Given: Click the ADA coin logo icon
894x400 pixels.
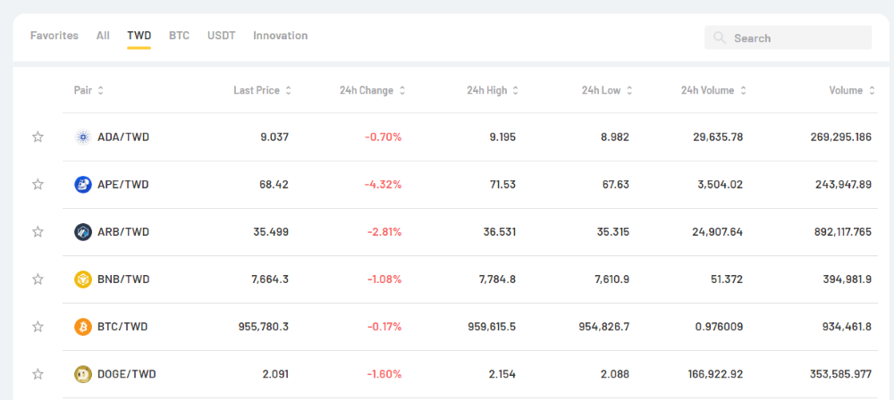Looking at the screenshot, I should tap(83, 137).
